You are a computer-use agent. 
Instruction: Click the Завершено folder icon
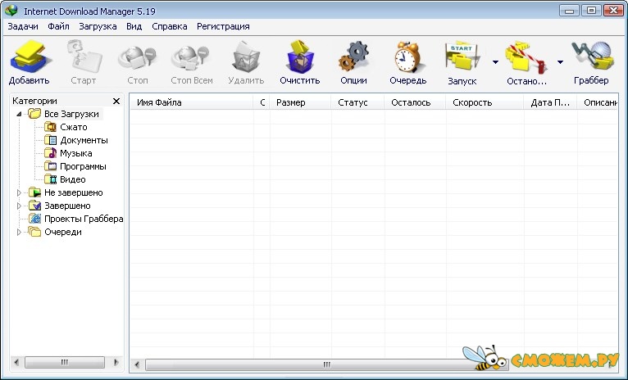(35, 206)
